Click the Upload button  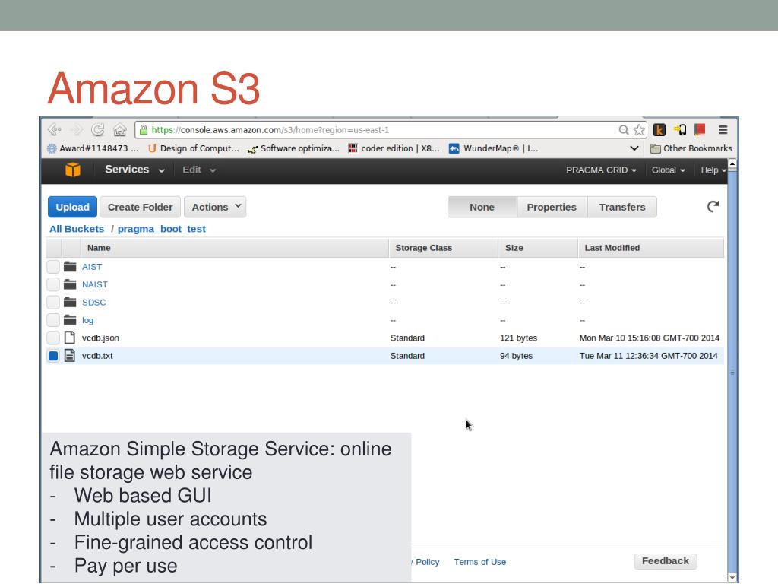point(72,207)
